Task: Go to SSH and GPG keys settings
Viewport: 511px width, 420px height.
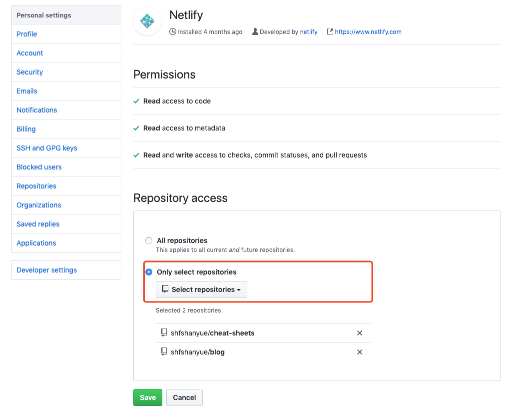Action: [47, 148]
